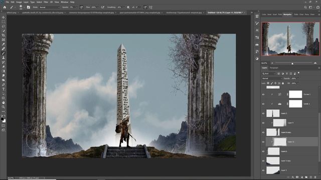
Task: Click the foreground color swatch
Action: [x=2, y=119]
